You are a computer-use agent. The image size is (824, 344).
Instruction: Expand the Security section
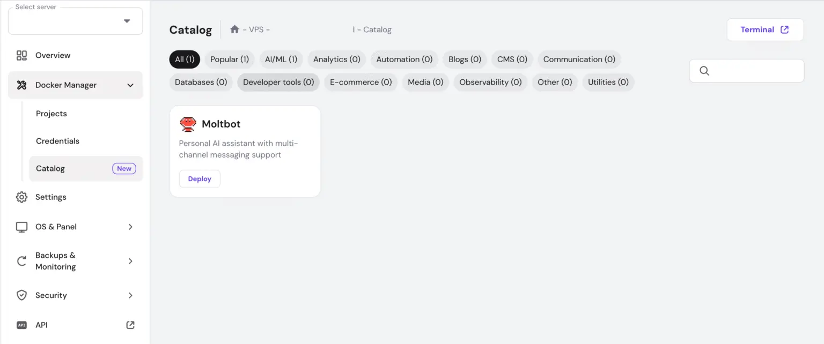coord(130,295)
